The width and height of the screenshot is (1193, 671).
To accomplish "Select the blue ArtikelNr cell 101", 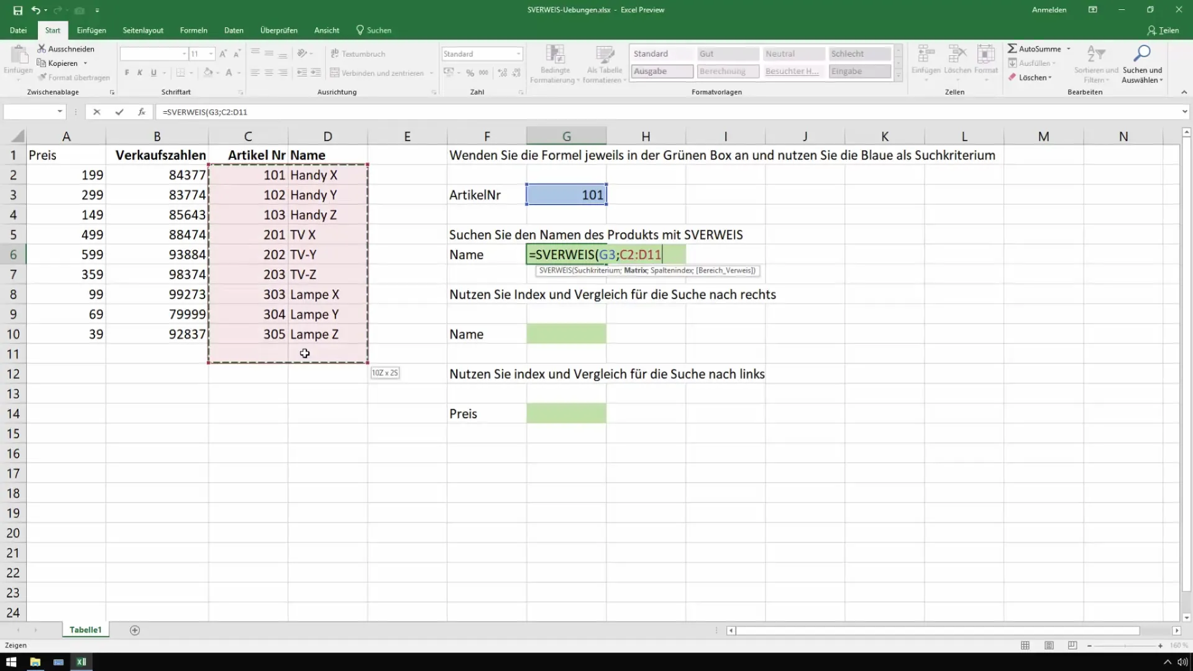I will pyautogui.click(x=566, y=194).
